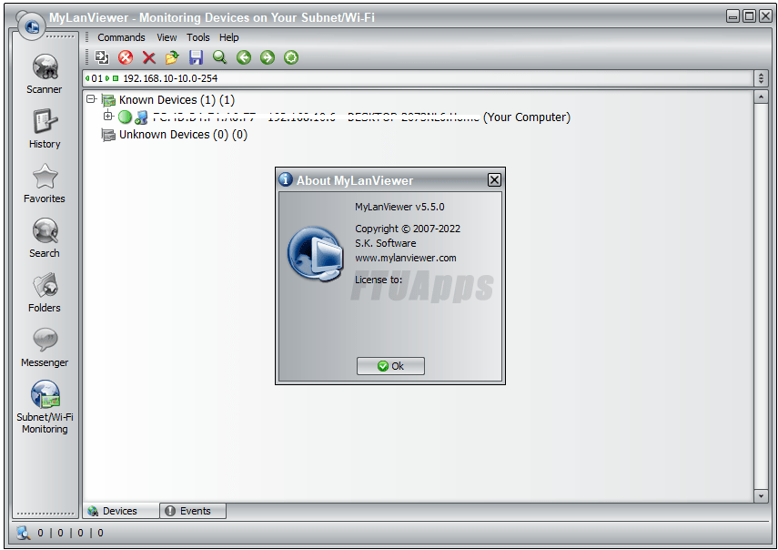
Task: Click the green left arrow icon
Action: coord(244,57)
